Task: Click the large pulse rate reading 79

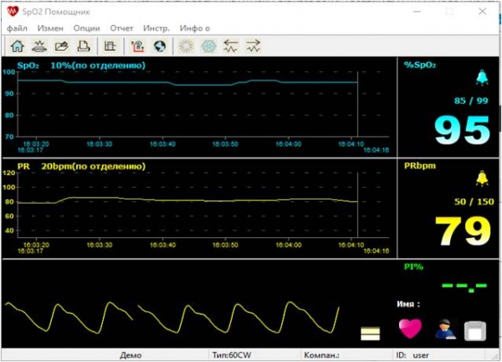Action: 463,231
